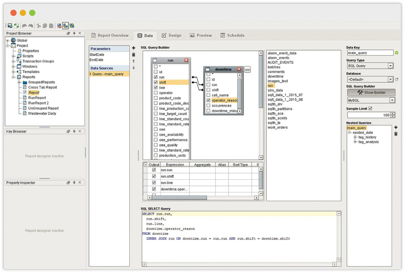Screen dimensions: 405x273
Task: Uncheck the operator_reason column in downtime table
Action: click(x=208, y=100)
